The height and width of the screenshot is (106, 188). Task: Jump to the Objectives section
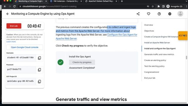(149, 31)
